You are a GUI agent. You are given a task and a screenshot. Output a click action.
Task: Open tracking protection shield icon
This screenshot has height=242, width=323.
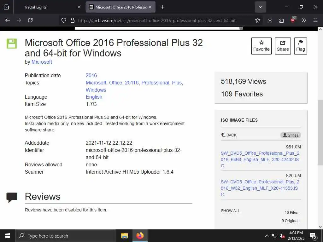click(64, 20)
